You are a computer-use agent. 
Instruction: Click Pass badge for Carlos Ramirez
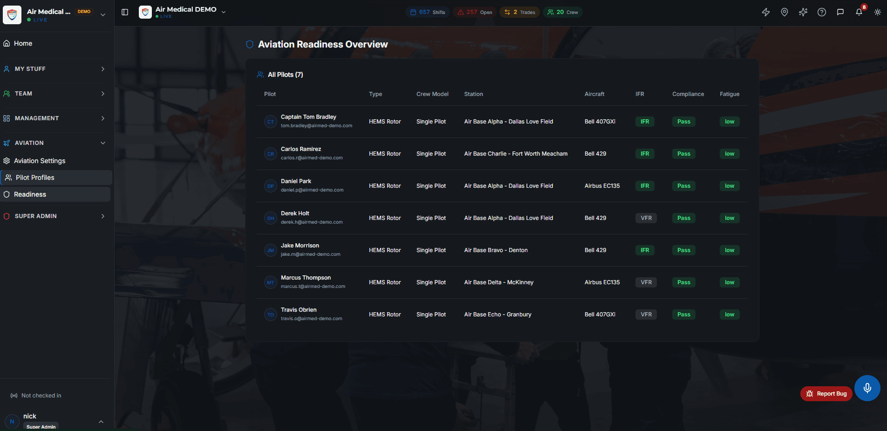coord(684,154)
